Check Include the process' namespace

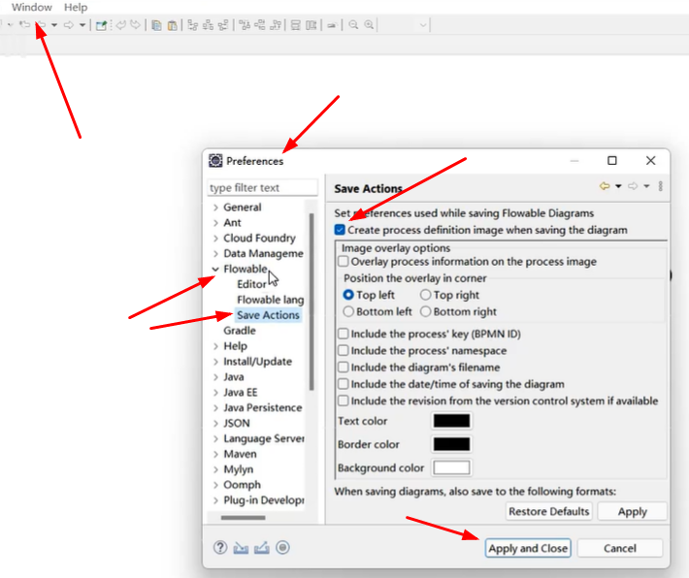click(344, 350)
